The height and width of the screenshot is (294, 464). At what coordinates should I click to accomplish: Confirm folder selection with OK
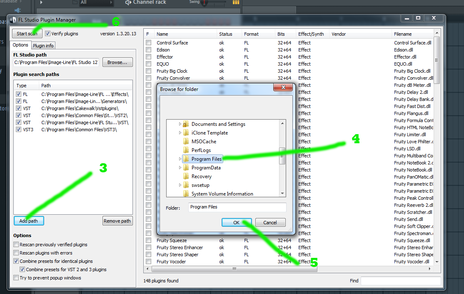click(x=237, y=222)
